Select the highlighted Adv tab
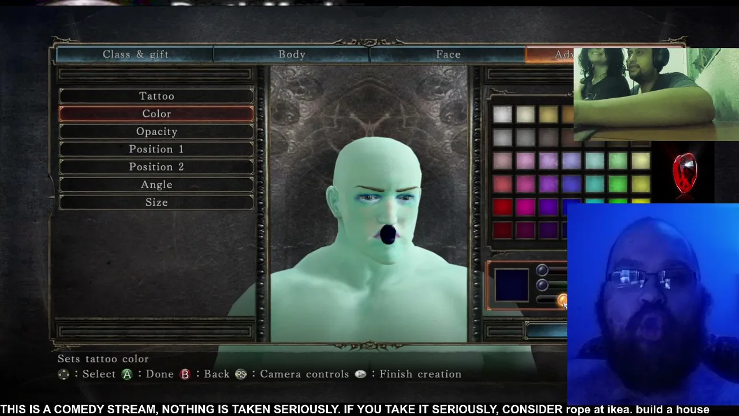The height and width of the screenshot is (416, 739). [550, 54]
